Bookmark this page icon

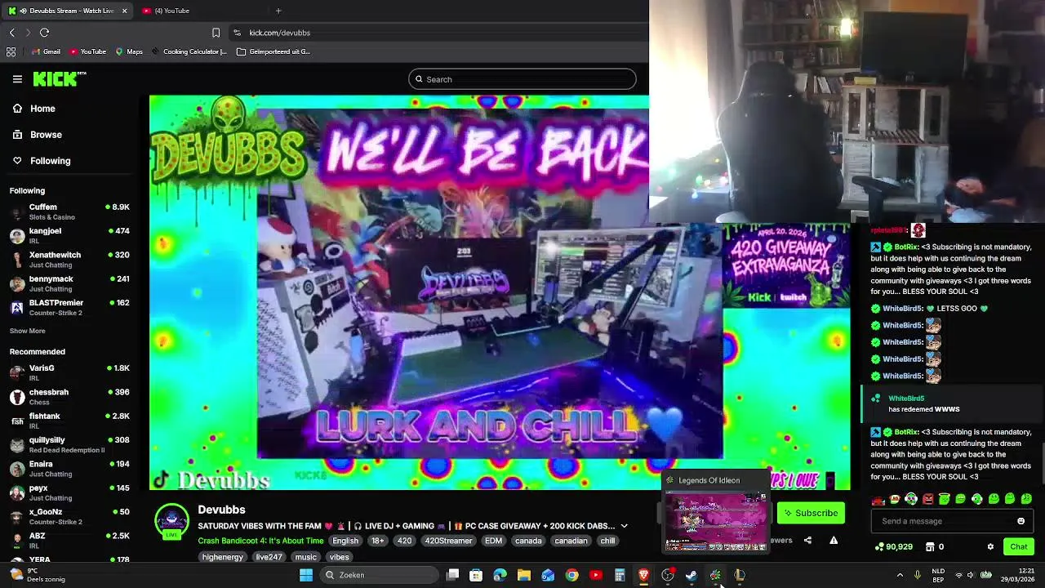[x=216, y=33]
